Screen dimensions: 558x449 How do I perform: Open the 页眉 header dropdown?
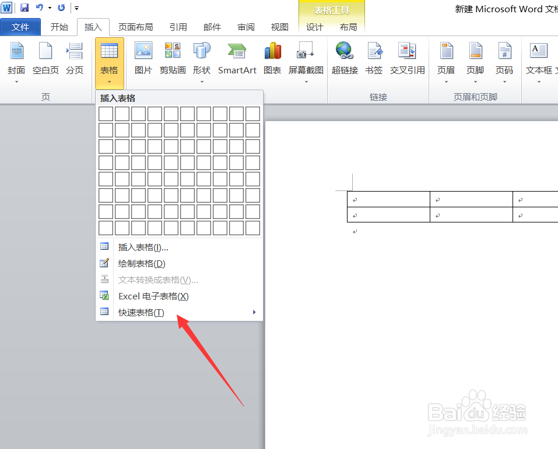pyautogui.click(x=446, y=62)
